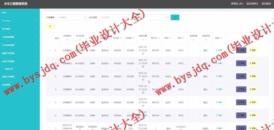Click 删除 button for 订单编号2 row
The height and width of the screenshot is (130, 274).
253,63
